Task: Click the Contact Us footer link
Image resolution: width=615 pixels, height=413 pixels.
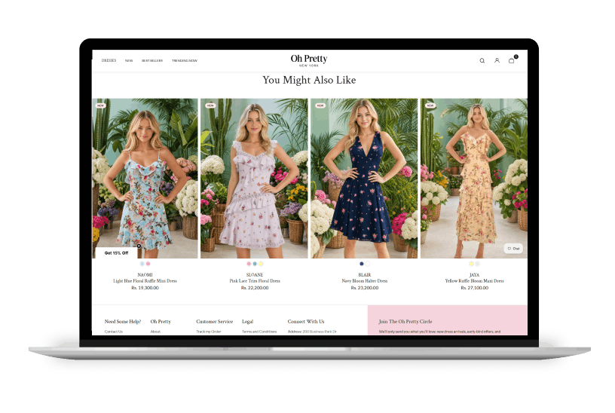Action: (114, 332)
